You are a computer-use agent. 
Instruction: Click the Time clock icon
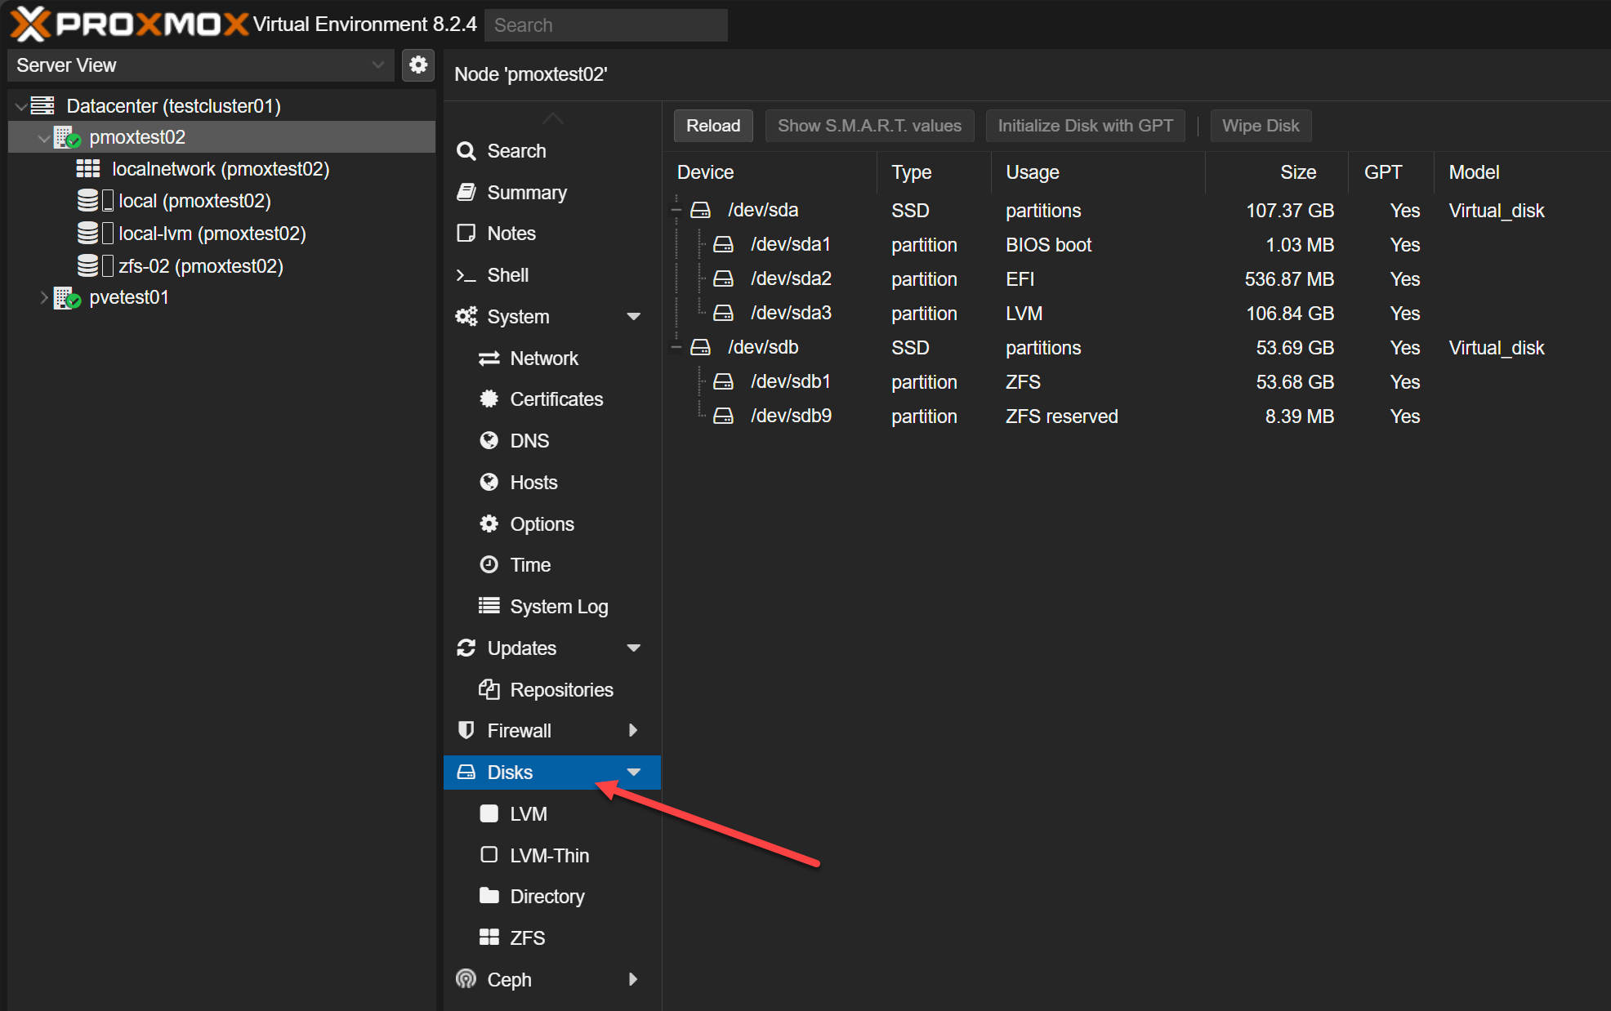tap(489, 564)
